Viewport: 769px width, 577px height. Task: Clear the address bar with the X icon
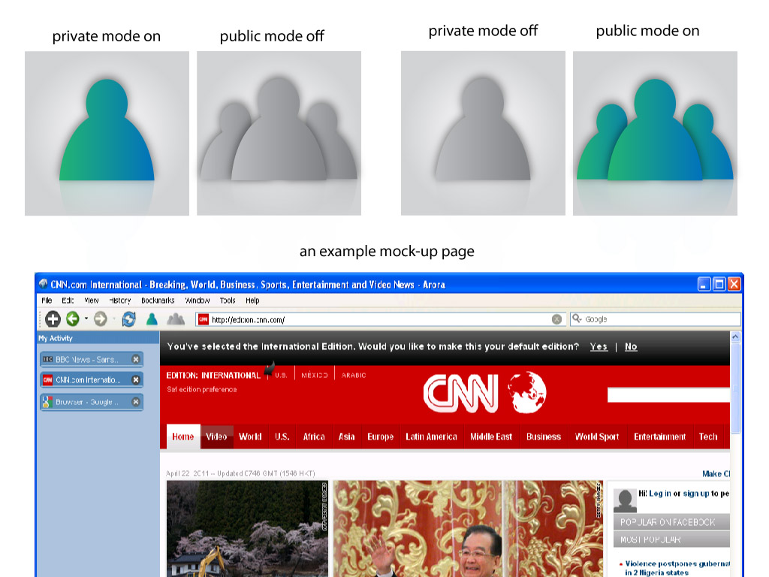[x=556, y=319]
